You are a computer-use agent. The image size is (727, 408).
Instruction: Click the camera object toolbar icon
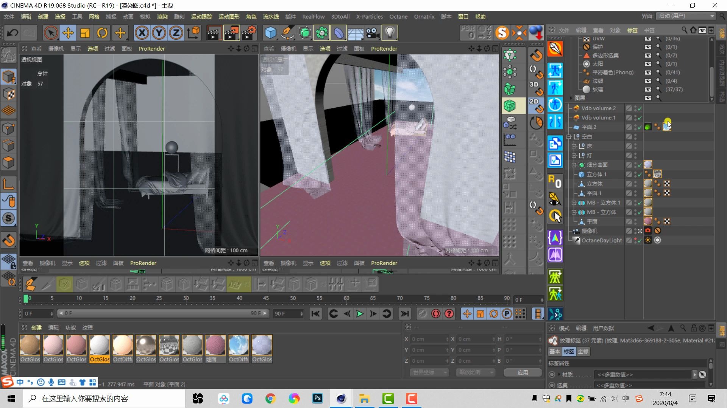373,33
